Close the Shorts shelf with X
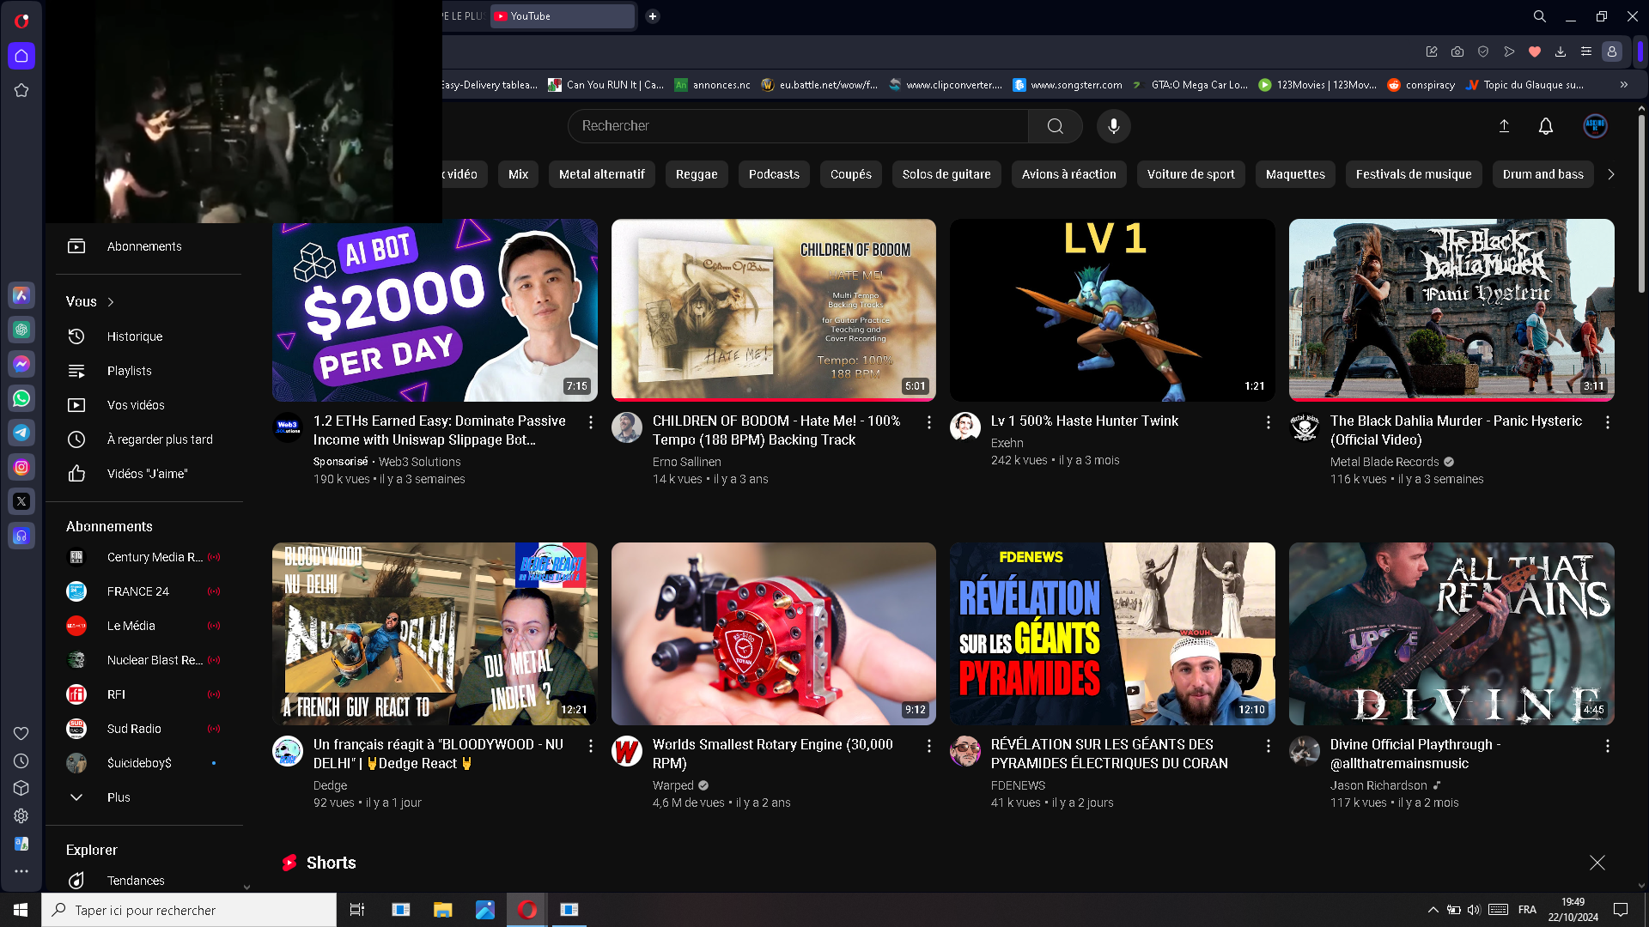 (x=1597, y=863)
